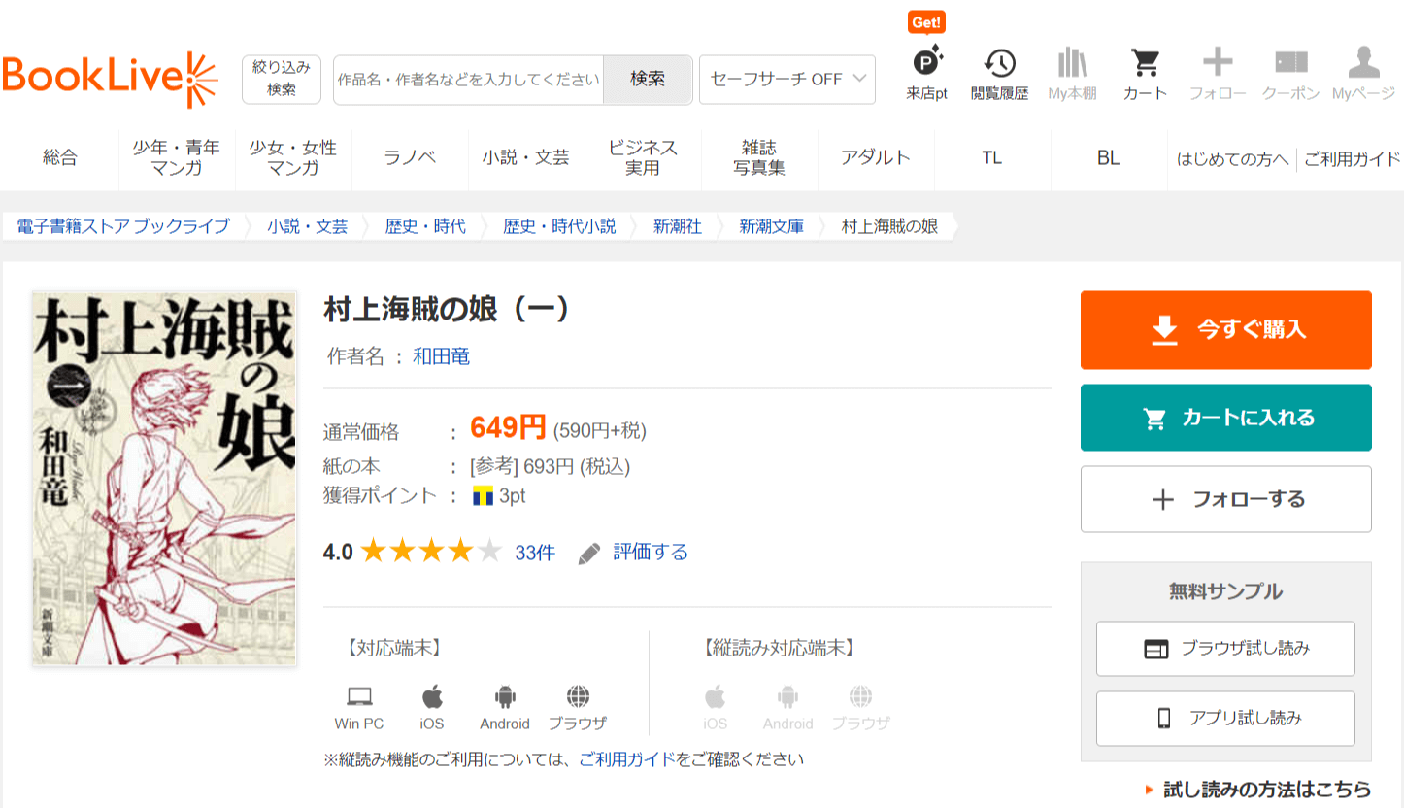Expand the セーフサーチ OFF dropdown
The height and width of the screenshot is (808, 1404).
(786, 80)
